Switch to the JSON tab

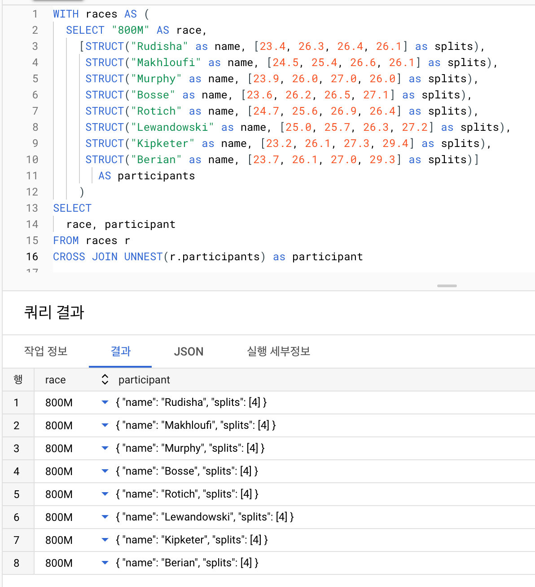pyautogui.click(x=189, y=351)
